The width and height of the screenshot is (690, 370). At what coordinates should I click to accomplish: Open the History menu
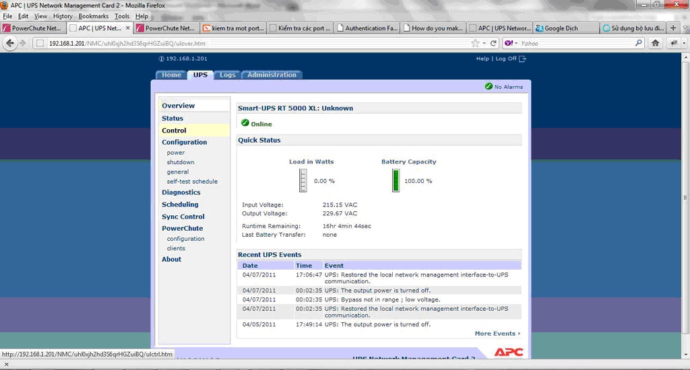(63, 16)
